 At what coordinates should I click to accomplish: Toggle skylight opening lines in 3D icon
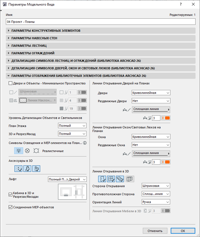120,179
